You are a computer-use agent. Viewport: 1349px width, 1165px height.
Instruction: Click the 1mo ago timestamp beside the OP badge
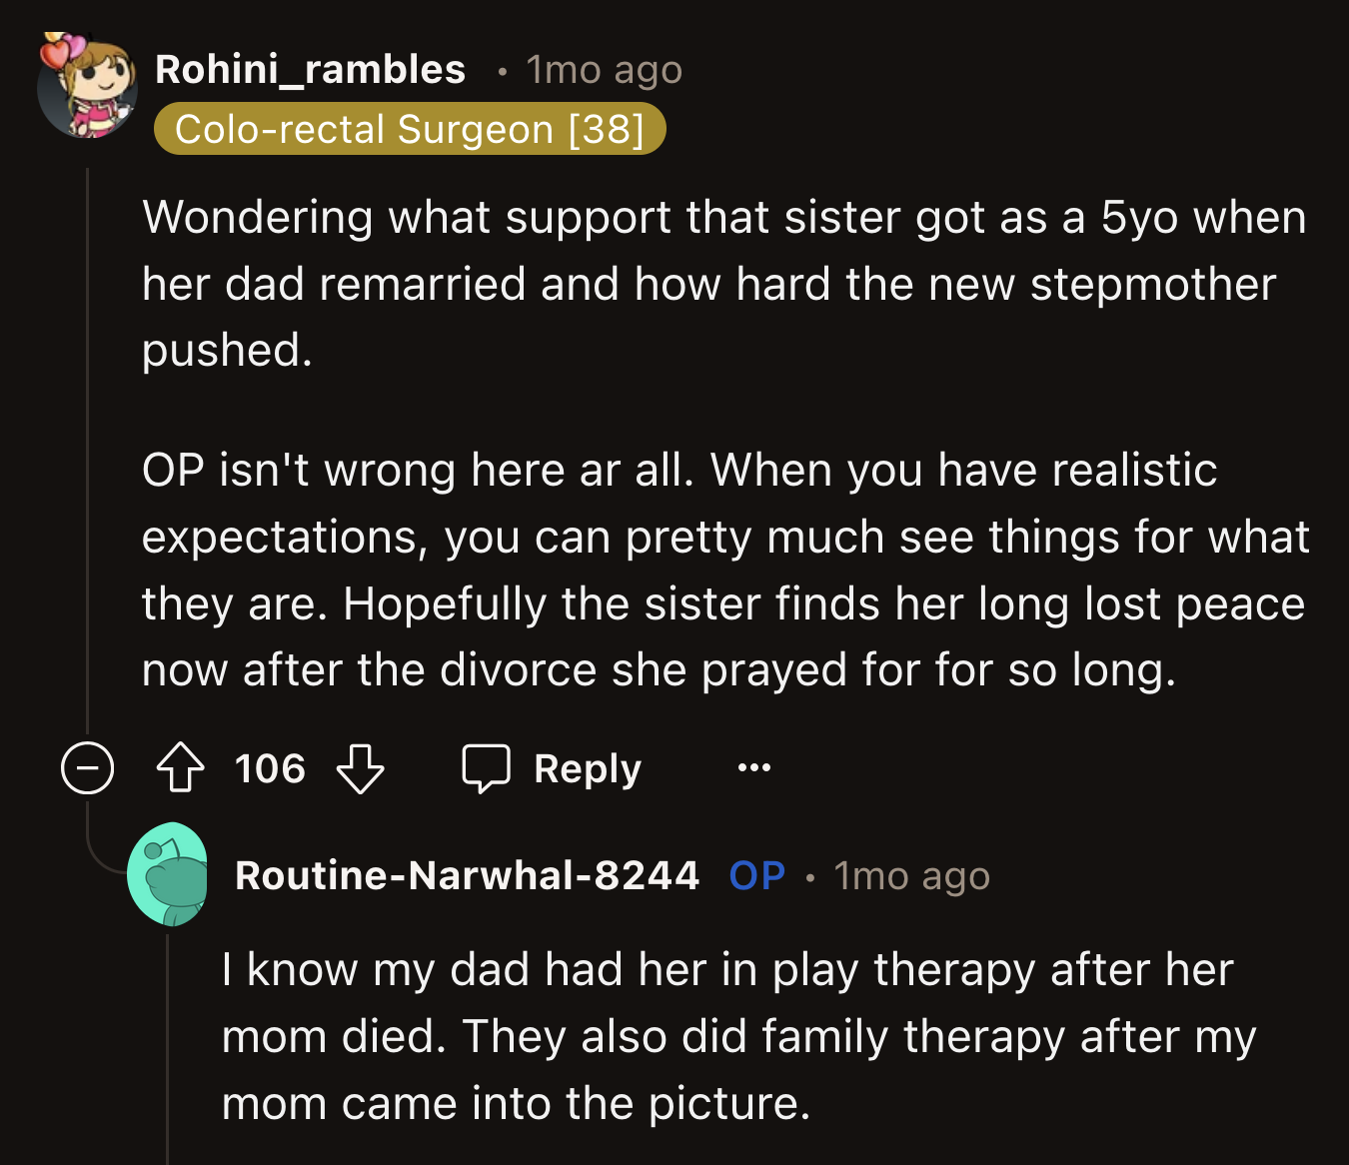[x=910, y=875]
